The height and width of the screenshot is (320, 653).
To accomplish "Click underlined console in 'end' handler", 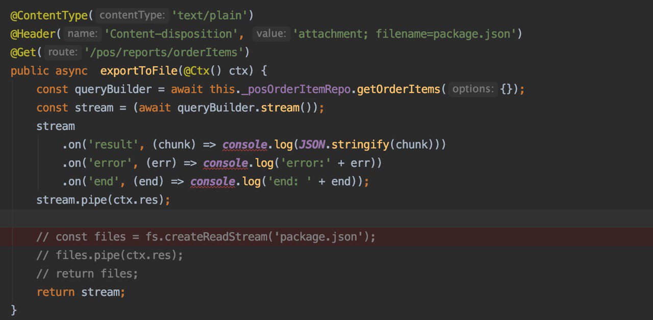I will (x=213, y=181).
